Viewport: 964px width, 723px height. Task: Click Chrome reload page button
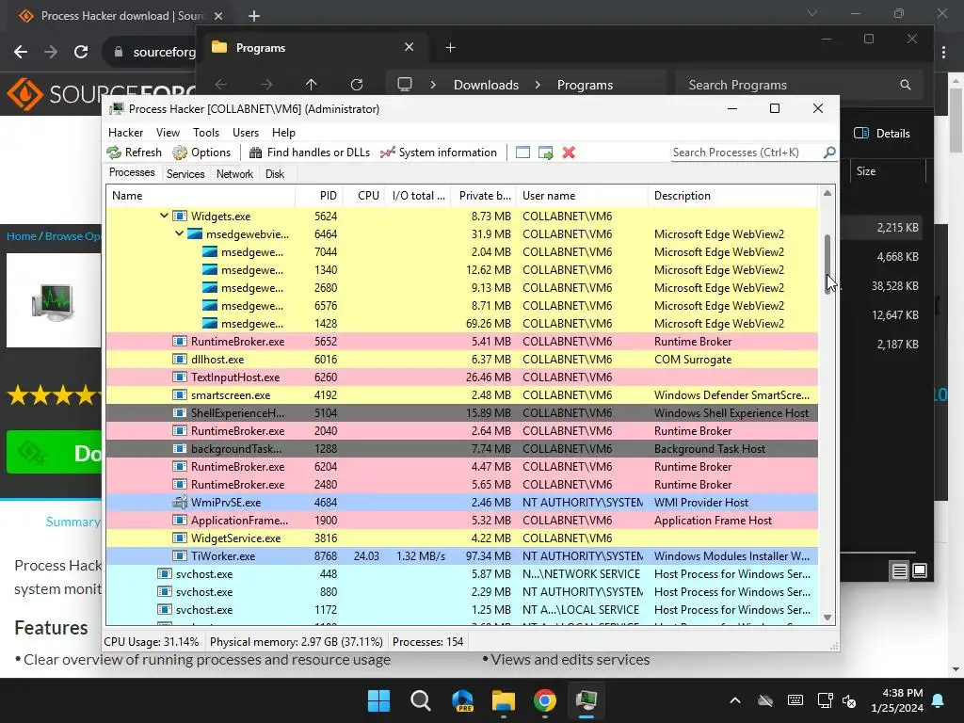81,52
